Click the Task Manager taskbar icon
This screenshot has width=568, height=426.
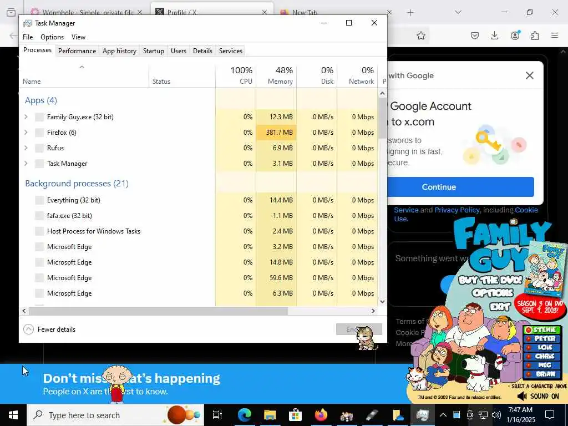(422, 415)
